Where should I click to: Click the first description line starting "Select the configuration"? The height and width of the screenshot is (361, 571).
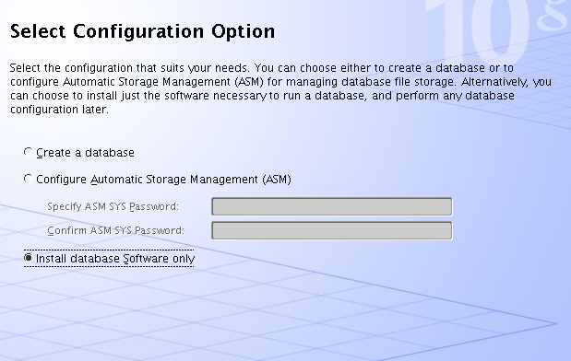pyautogui.click(x=261, y=68)
